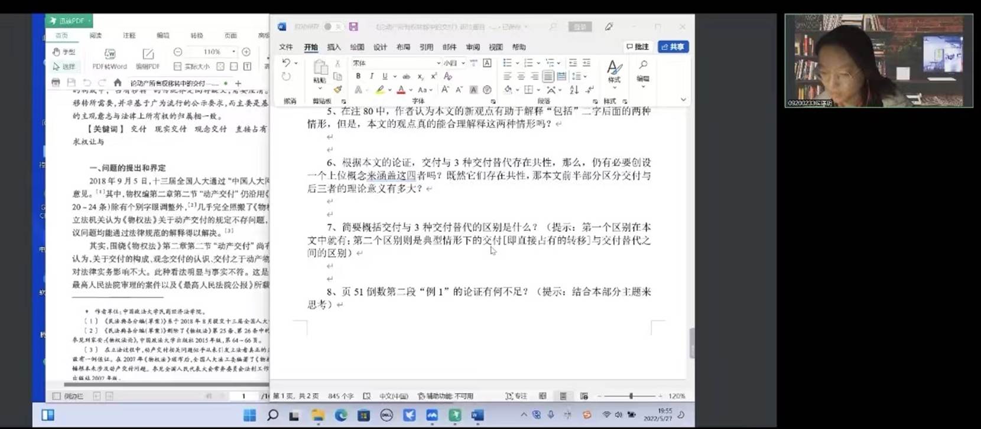Viewport: 981px width, 429px height.
Task: Click the Bold formatting icon in Word
Action: pyautogui.click(x=358, y=76)
